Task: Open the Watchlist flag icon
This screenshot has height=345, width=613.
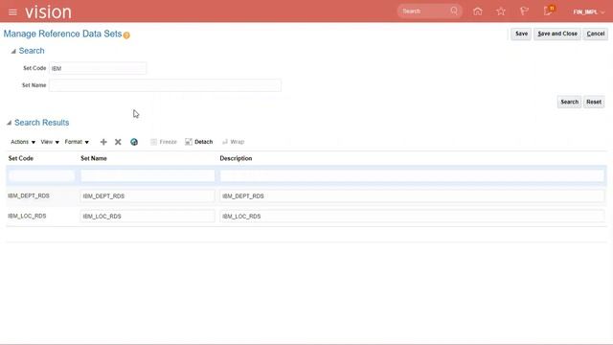Action: (524, 11)
